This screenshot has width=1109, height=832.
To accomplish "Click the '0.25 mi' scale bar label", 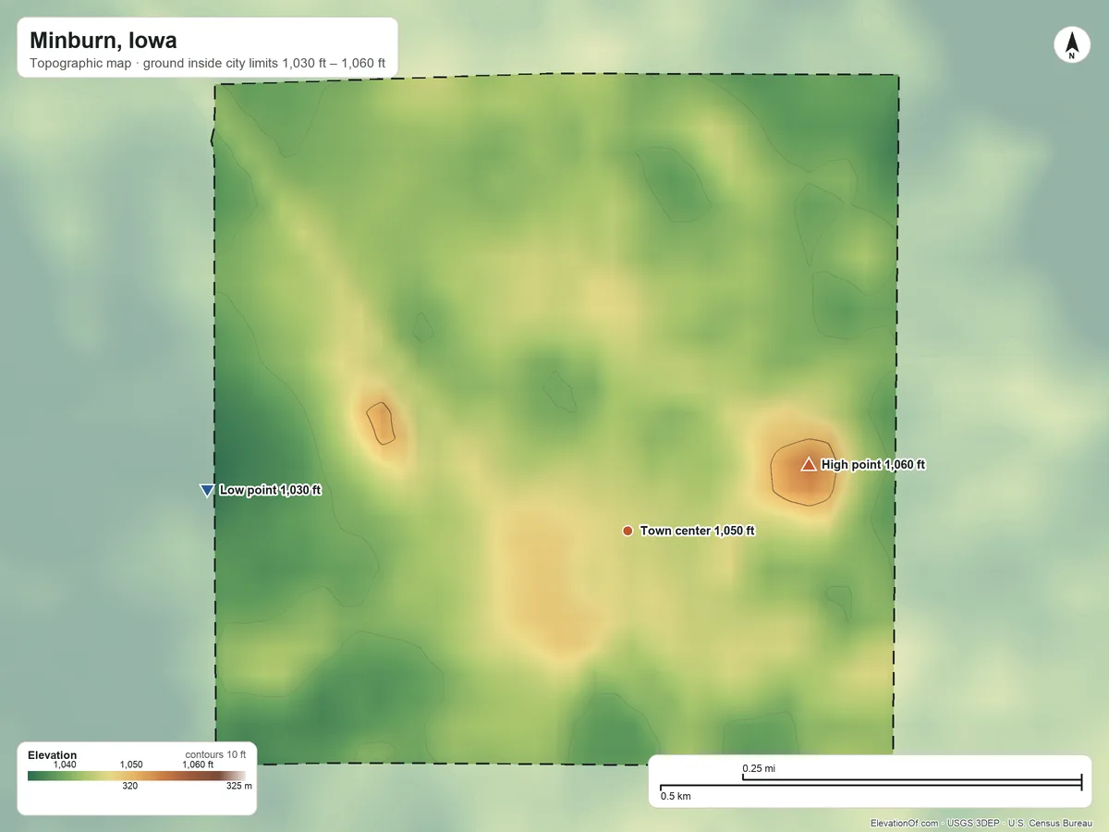I will [759, 768].
